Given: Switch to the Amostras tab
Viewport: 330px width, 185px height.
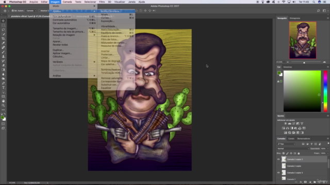Looking at the screenshot, I should pyautogui.click(x=288, y=67).
